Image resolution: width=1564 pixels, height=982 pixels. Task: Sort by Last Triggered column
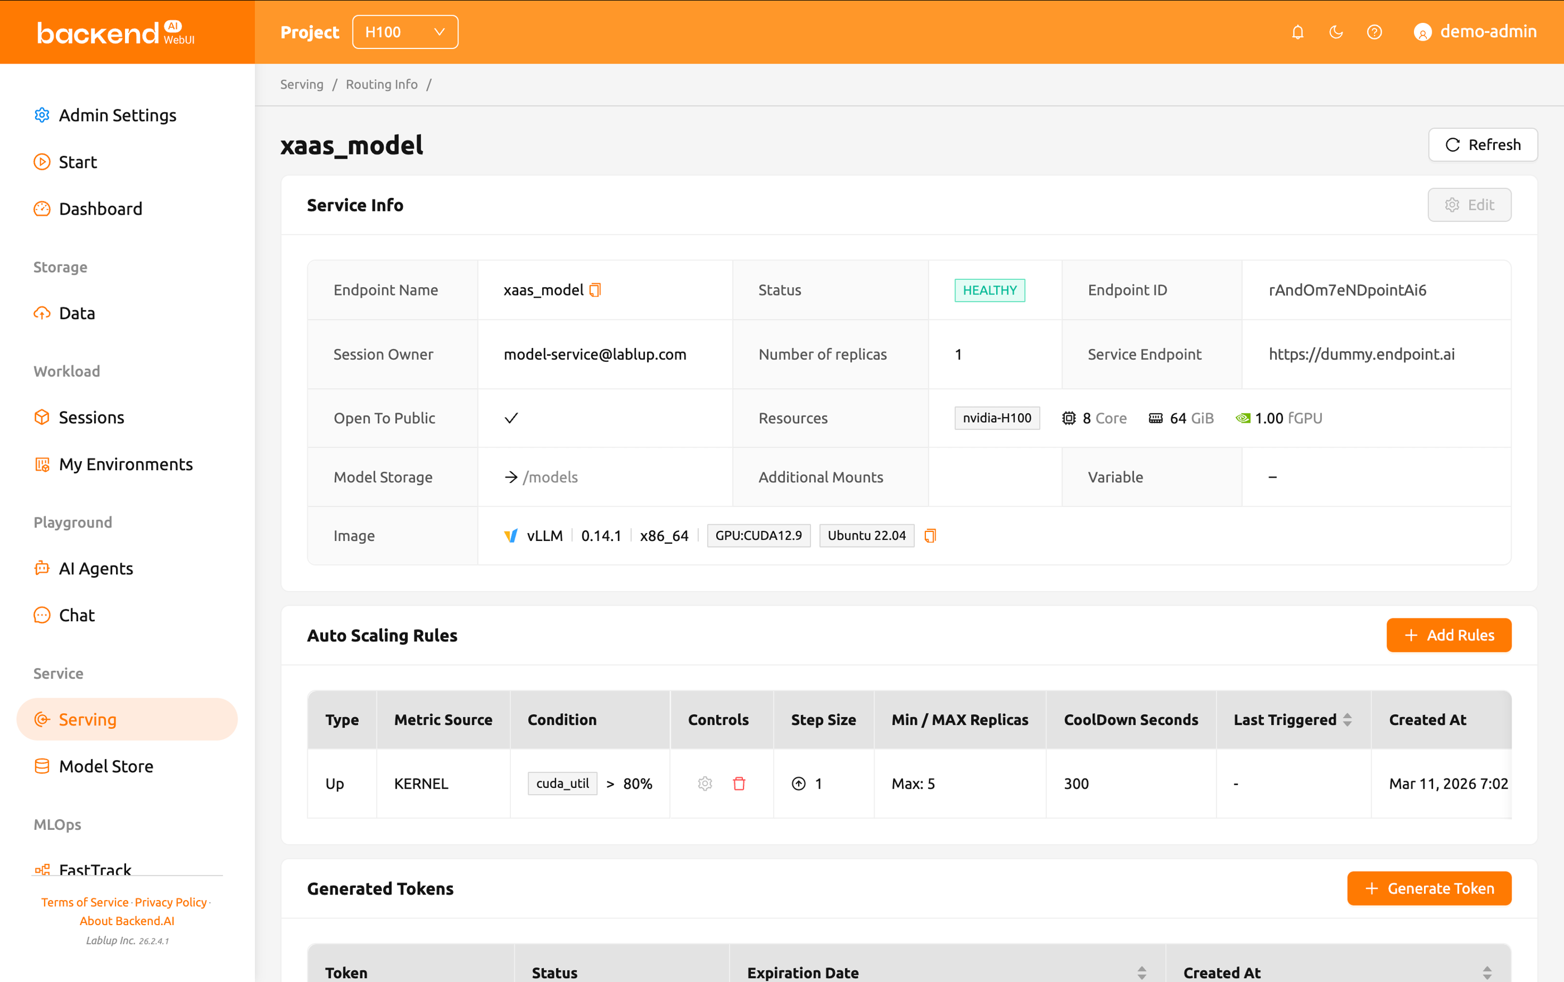coord(1347,719)
